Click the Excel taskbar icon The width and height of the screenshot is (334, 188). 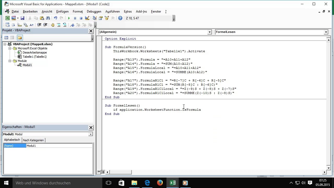173,183
